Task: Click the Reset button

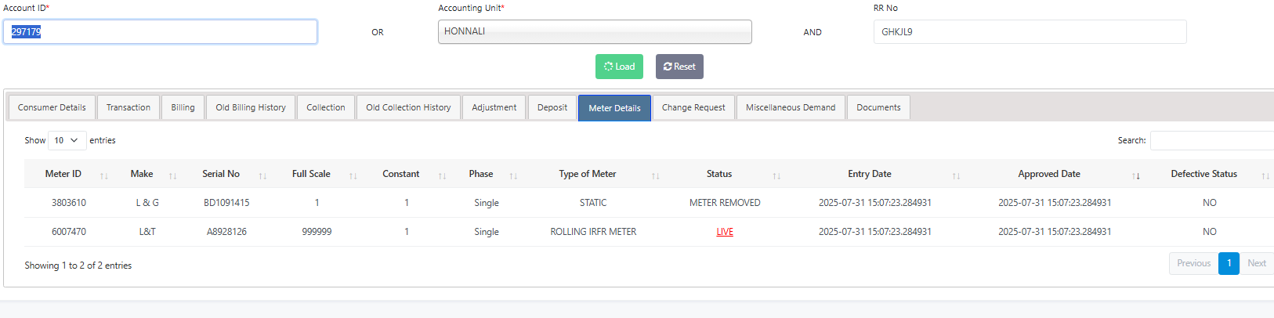Action: click(679, 67)
